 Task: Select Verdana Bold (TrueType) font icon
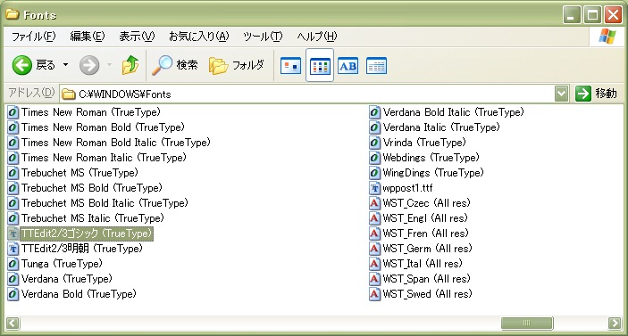click(13, 294)
